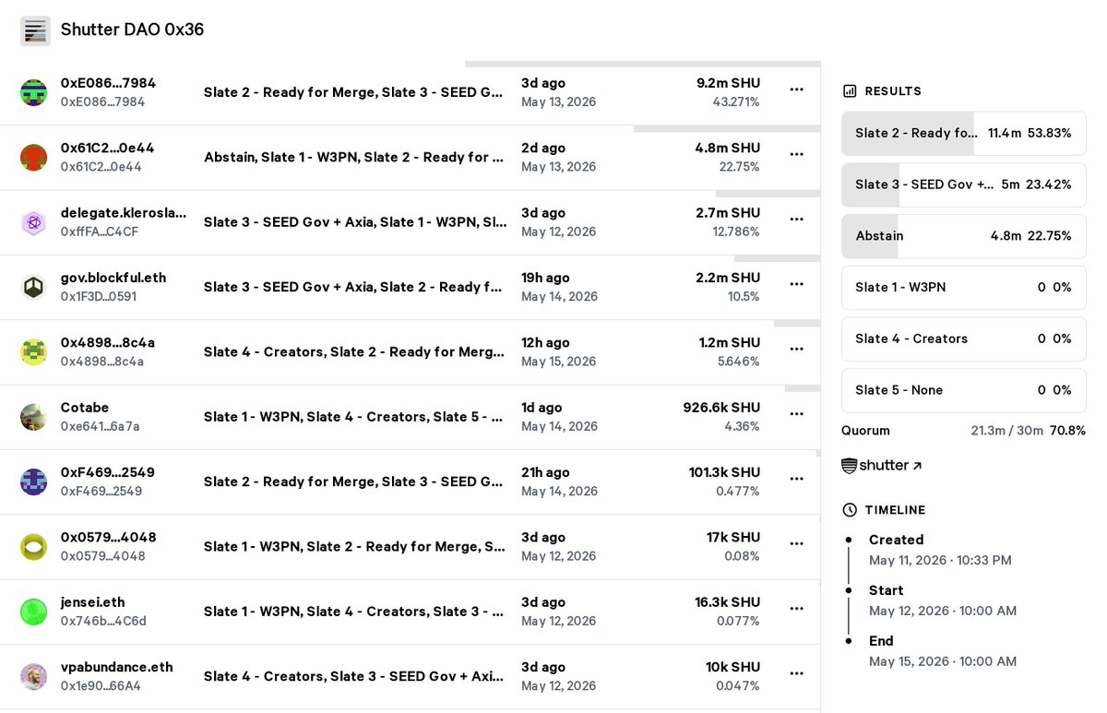Click delegate.kleroslabs vote choice text
The height and width of the screenshot is (713, 1107).
click(355, 222)
